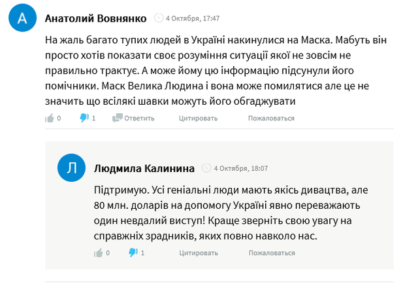Image resolution: width=418 pixels, height=284 pixels.
Task: Report Людмила Калинина's reply via Пожаловаться
Action: [272, 253]
